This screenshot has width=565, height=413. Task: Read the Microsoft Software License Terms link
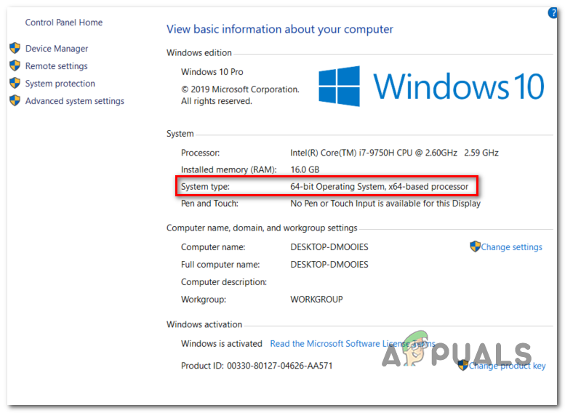click(353, 343)
